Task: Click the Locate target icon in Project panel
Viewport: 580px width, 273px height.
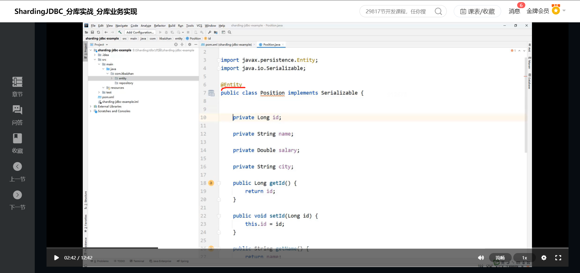Action: pyautogui.click(x=176, y=44)
